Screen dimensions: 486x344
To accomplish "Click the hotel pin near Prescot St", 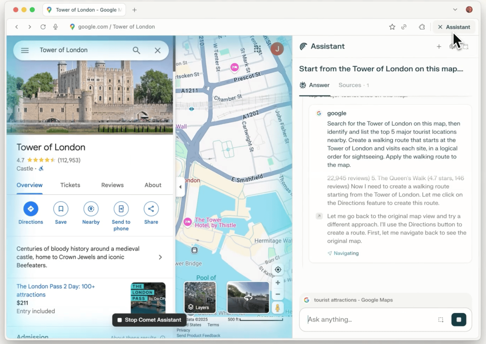I will coord(235,67).
